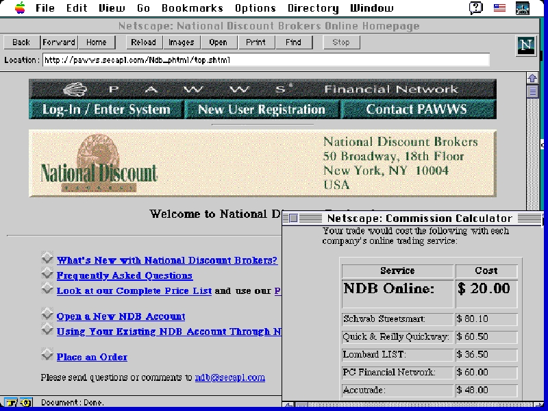The image size is (548, 411).
Task: Click the PC Financial Network service cell
Action: click(x=397, y=373)
